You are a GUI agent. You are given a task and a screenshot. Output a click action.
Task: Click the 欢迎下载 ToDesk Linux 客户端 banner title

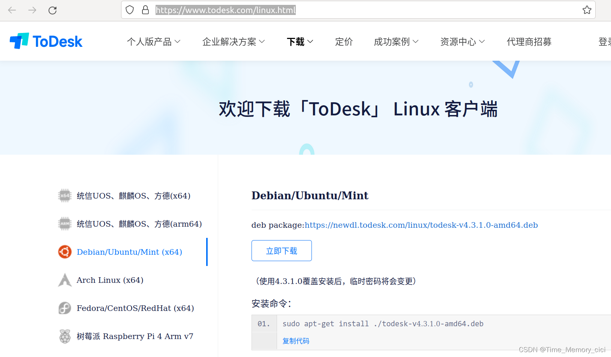click(358, 109)
